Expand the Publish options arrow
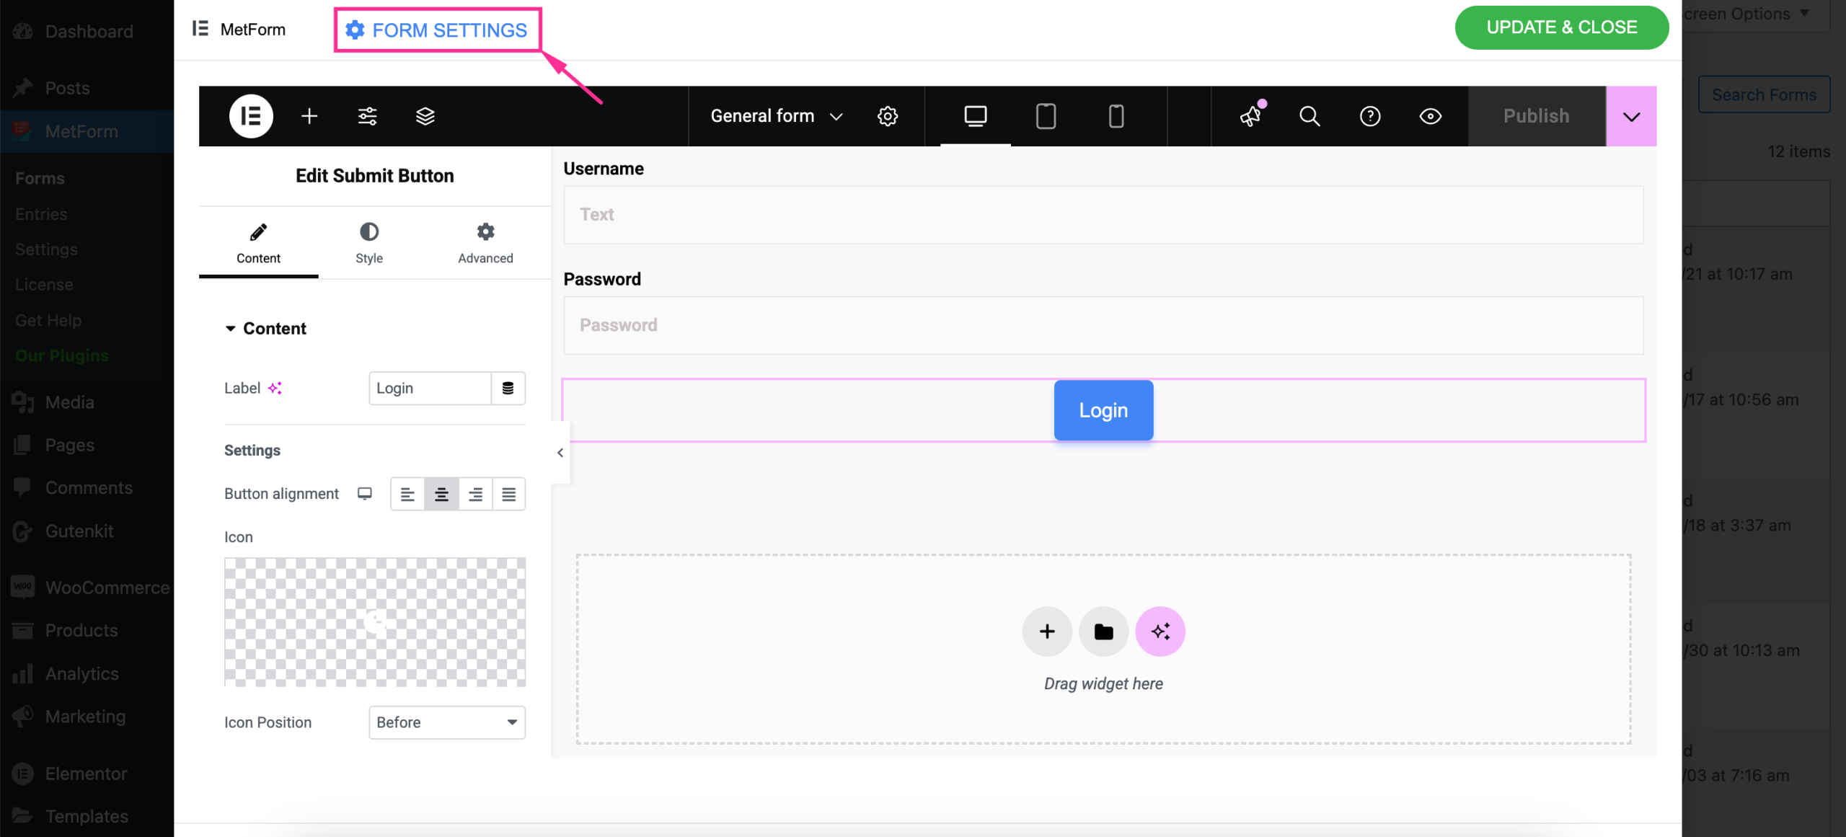 tap(1631, 116)
